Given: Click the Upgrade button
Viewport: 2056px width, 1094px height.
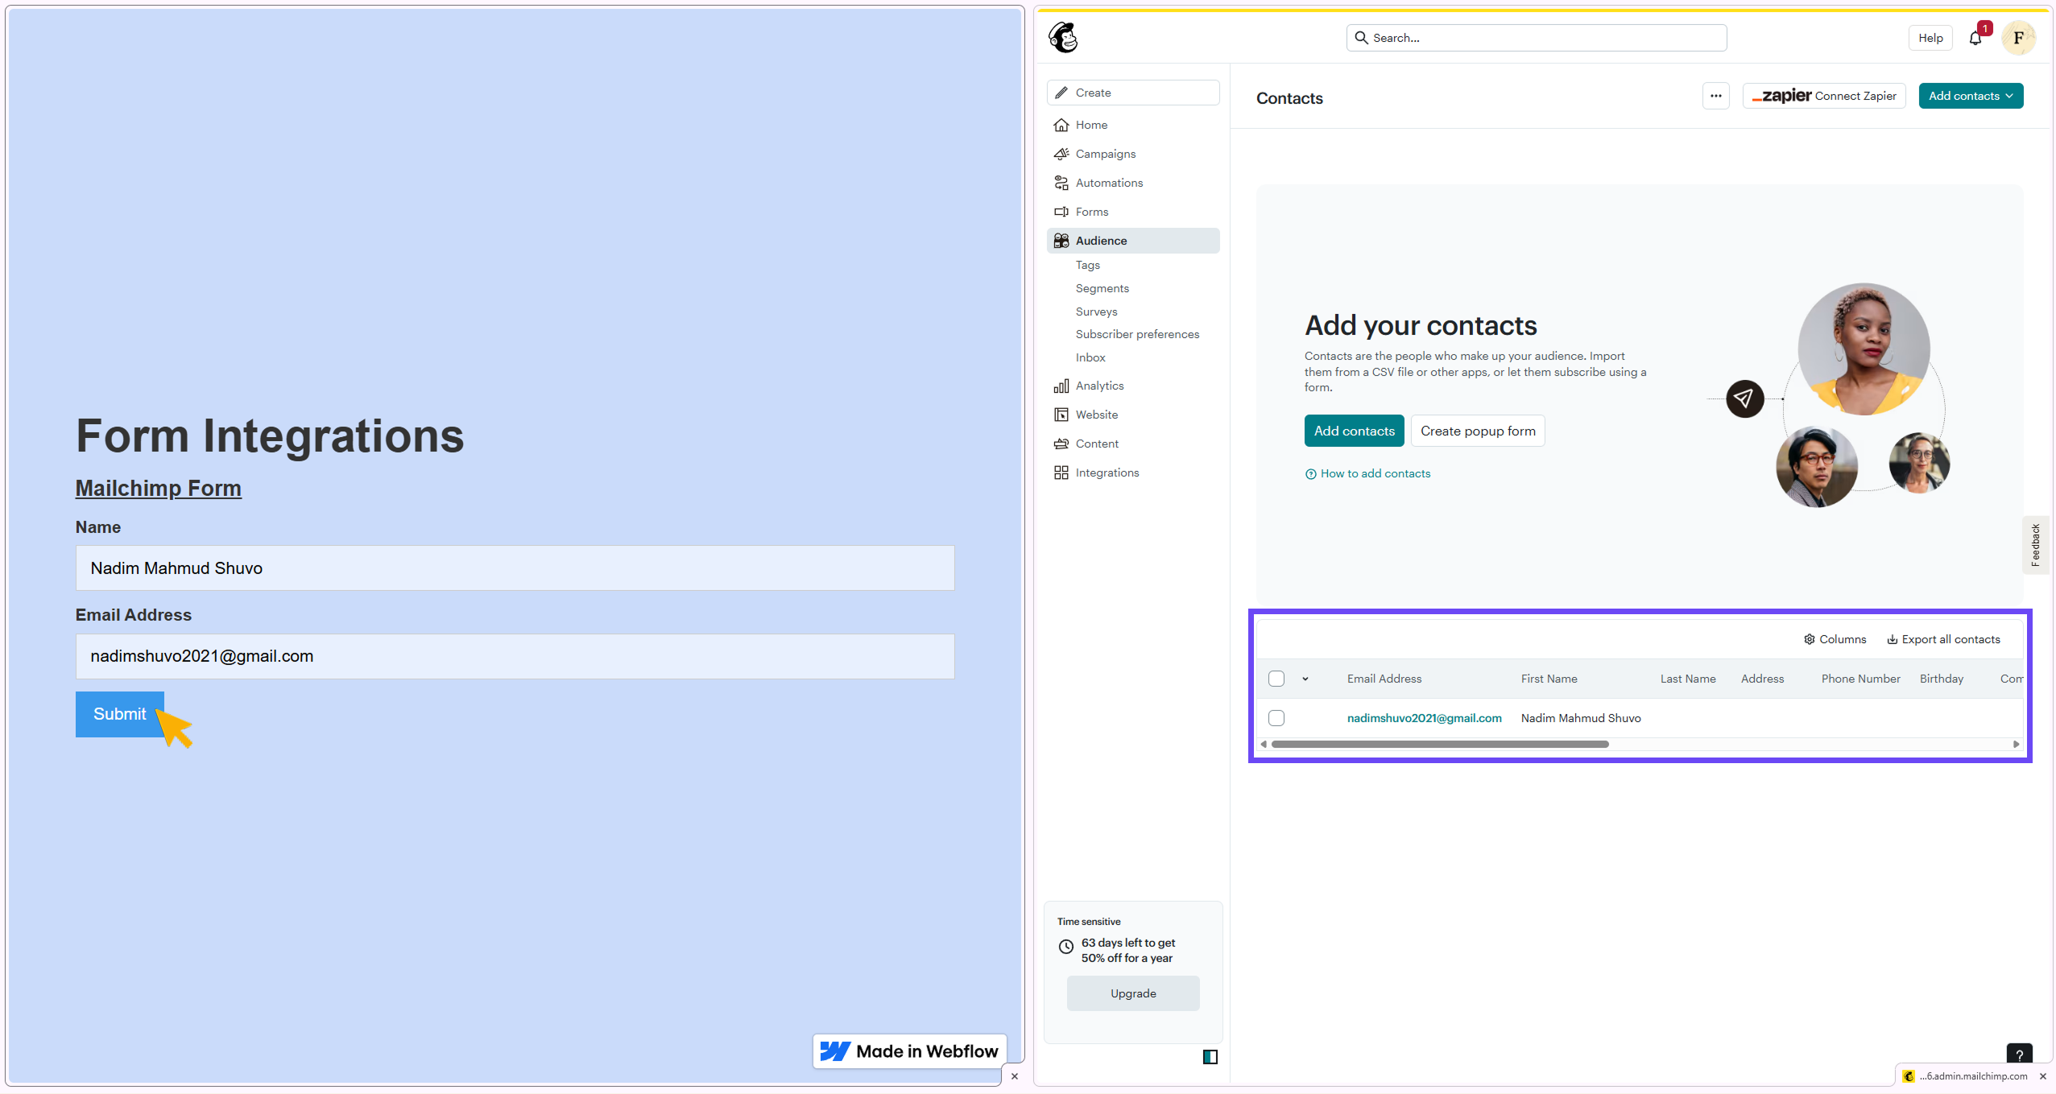Looking at the screenshot, I should (1132, 993).
